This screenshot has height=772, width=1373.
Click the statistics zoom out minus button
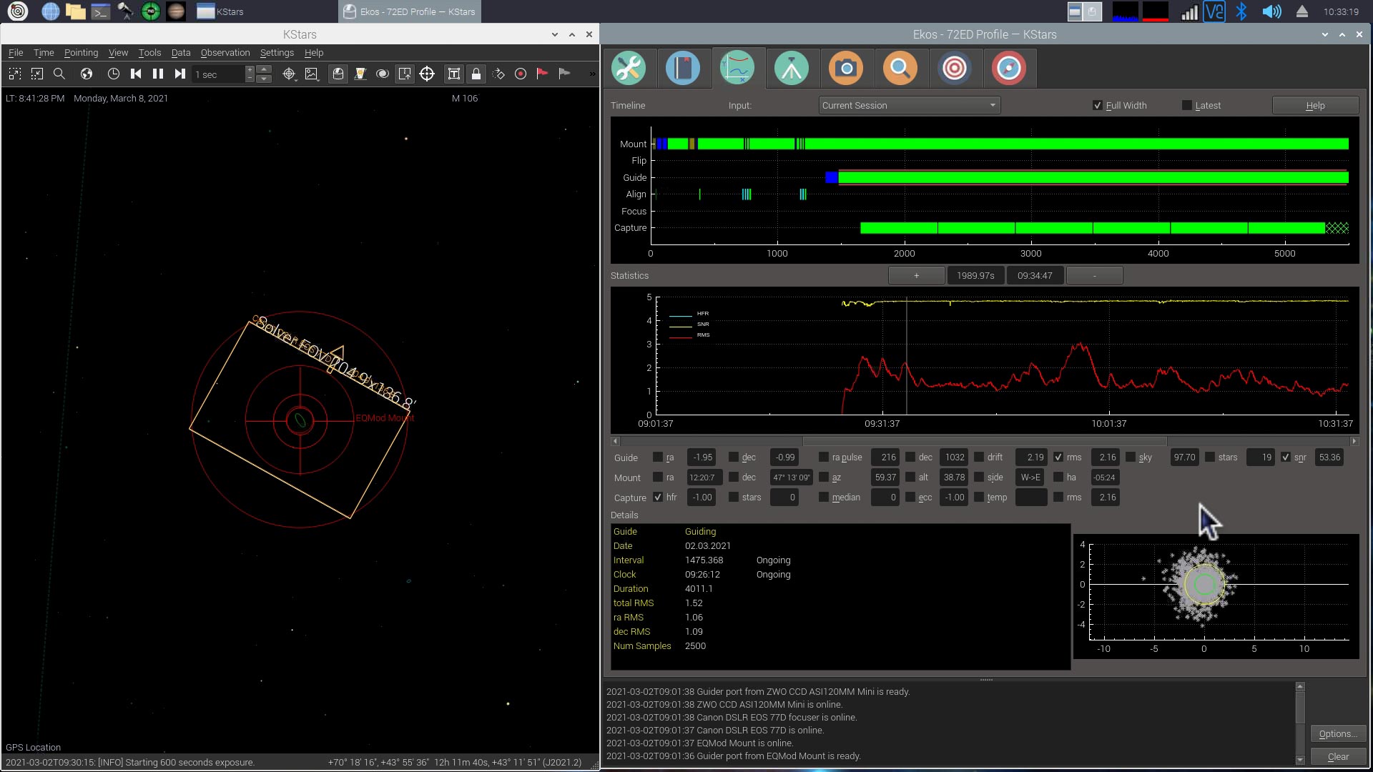click(1094, 276)
